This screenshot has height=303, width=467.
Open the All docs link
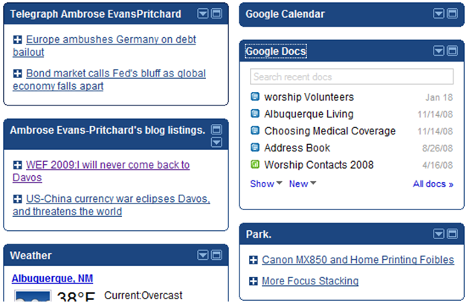point(433,184)
